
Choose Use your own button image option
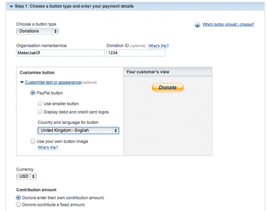[33, 141]
